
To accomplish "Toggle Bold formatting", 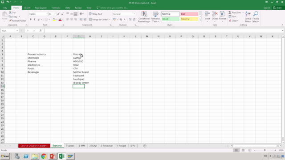I will pos(31,20).
